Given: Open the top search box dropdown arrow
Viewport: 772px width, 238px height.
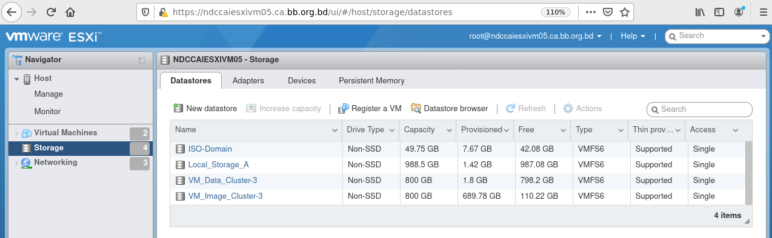Looking at the screenshot, I should click(x=764, y=36).
